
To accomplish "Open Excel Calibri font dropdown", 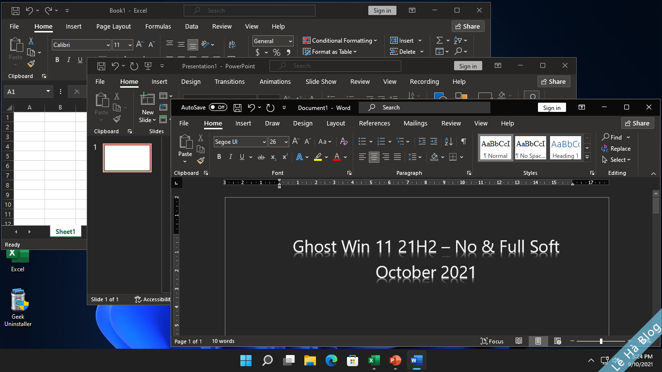I will point(108,45).
